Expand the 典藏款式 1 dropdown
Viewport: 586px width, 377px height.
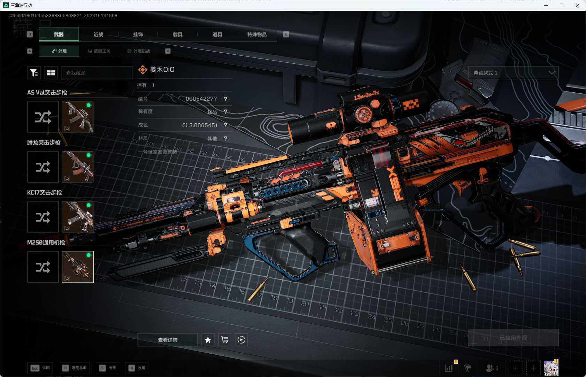[x=513, y=73]
